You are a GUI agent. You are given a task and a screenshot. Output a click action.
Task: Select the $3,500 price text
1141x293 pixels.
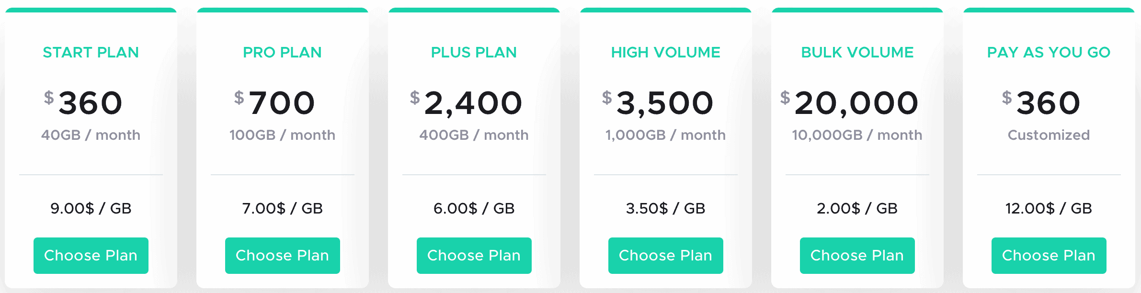(658, 102)
